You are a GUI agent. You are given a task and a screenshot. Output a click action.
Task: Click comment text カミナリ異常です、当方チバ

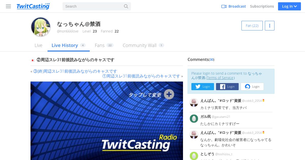pos(223,108)
